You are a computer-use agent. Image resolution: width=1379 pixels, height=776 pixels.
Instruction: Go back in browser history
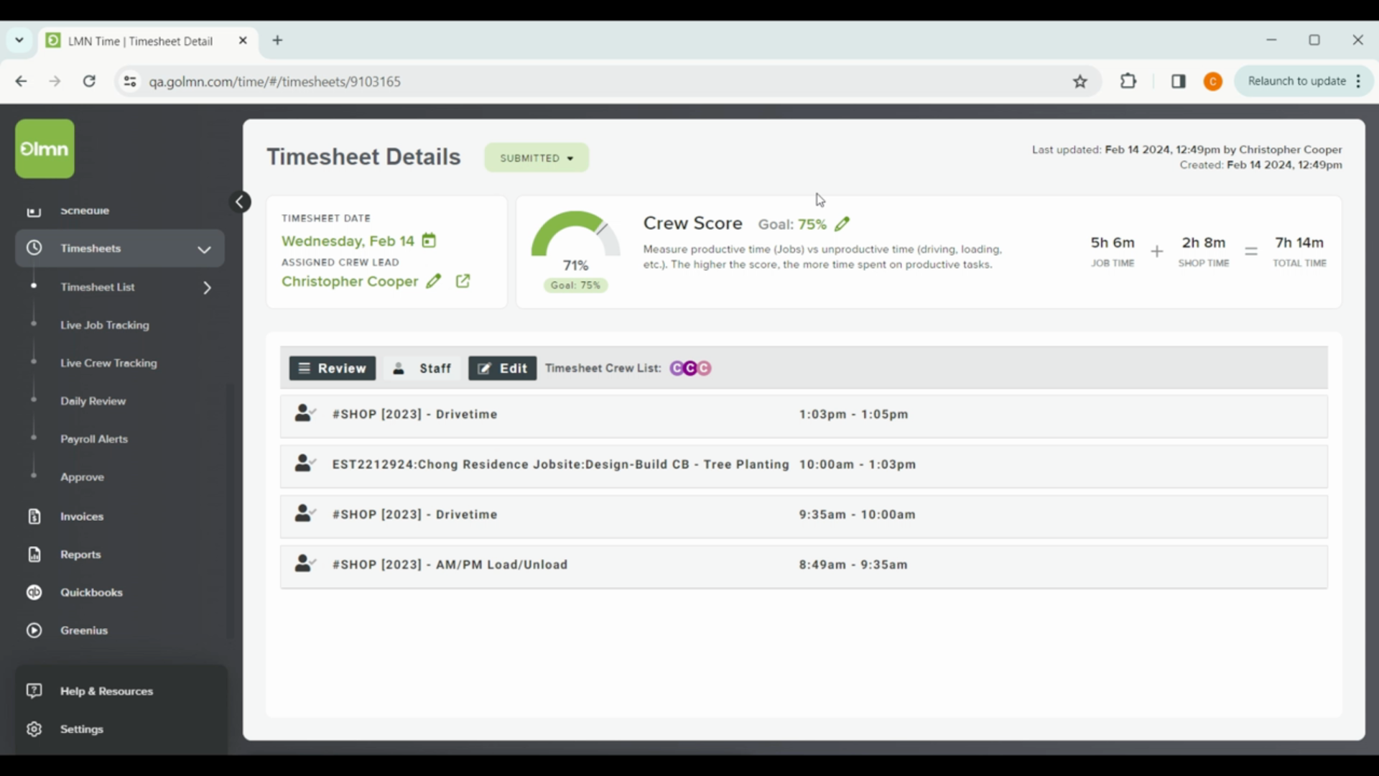click(21, 81)
